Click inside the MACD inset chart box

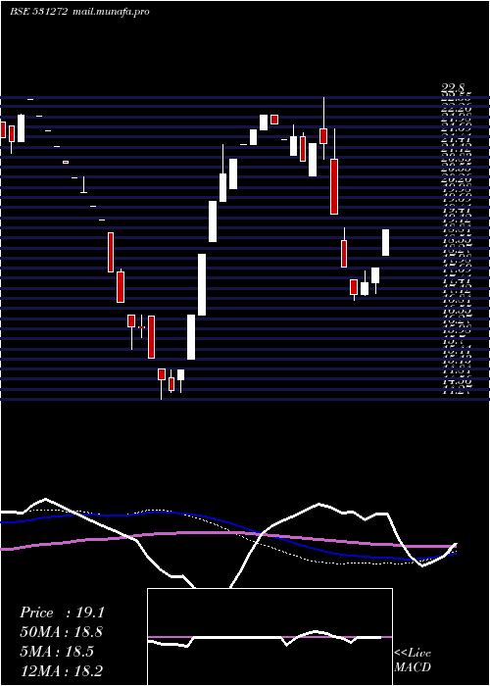(269, 637)
